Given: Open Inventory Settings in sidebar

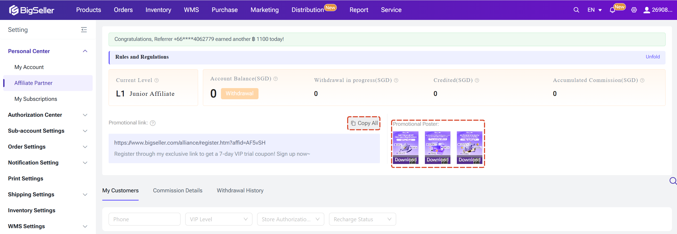Looking at the screenshot, I should tap(32, 210).
